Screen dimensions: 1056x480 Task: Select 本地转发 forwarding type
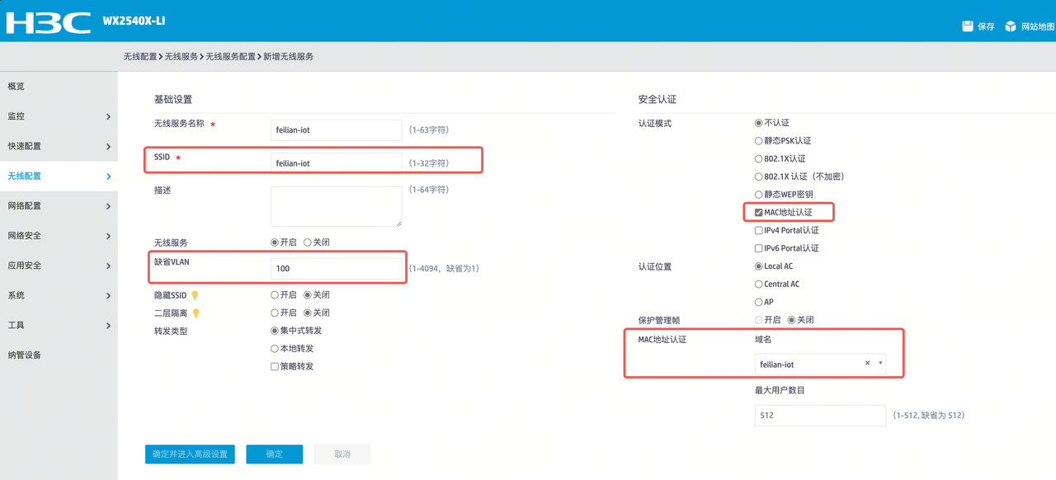[x=275, y=349]
